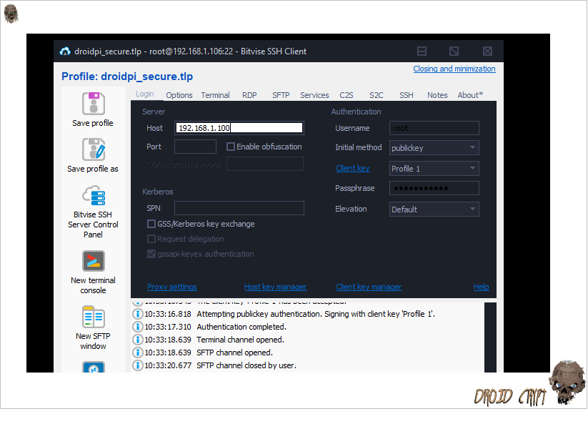The width and height of the screenshot is (588, 424).
Task: Click the Proxy settings link
Action: point(171,287)
